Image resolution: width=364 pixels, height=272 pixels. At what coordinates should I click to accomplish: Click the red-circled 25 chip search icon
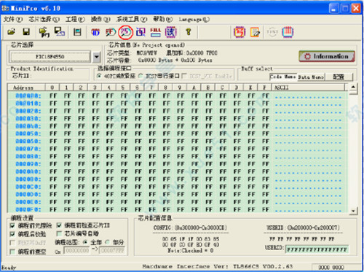[x=125, y=32]
